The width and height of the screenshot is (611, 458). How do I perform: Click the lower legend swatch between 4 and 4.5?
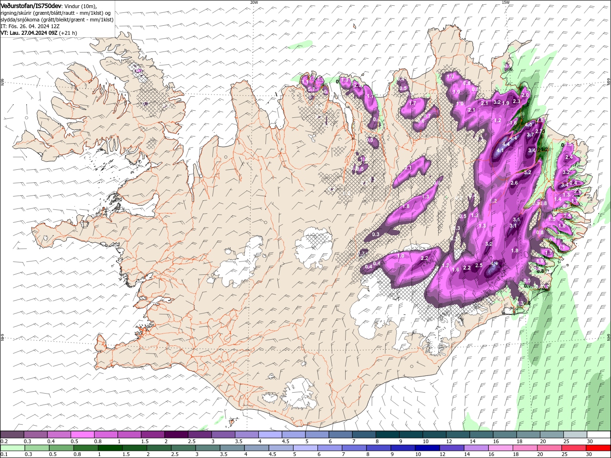coord(256,448)
